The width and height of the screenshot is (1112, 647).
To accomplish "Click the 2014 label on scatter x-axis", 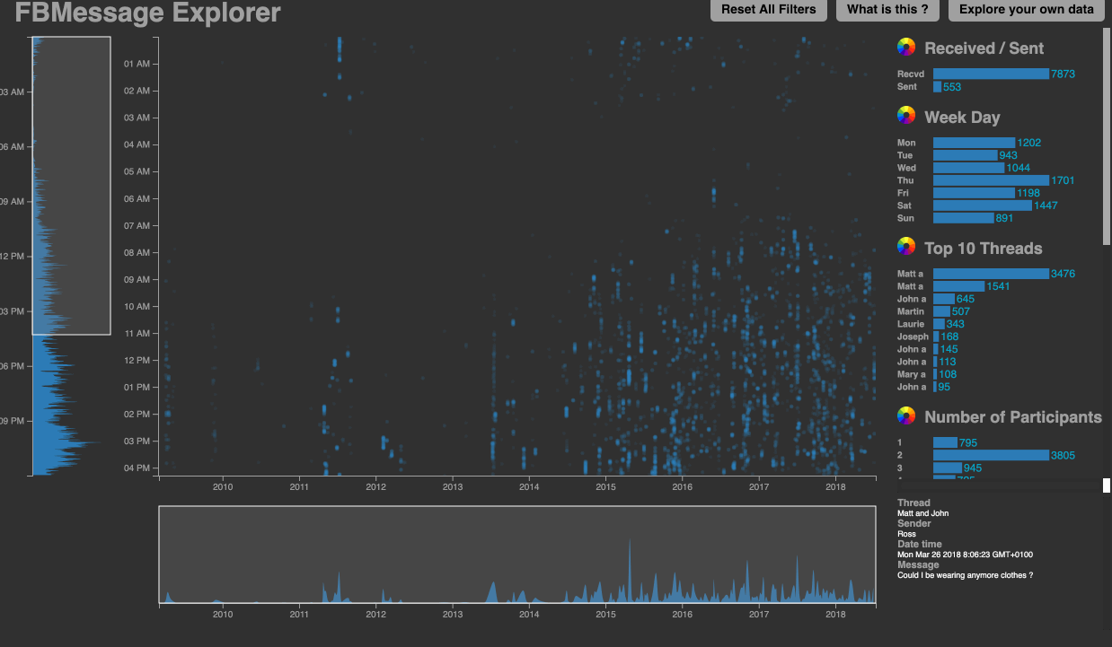I will tap(529, 486).
